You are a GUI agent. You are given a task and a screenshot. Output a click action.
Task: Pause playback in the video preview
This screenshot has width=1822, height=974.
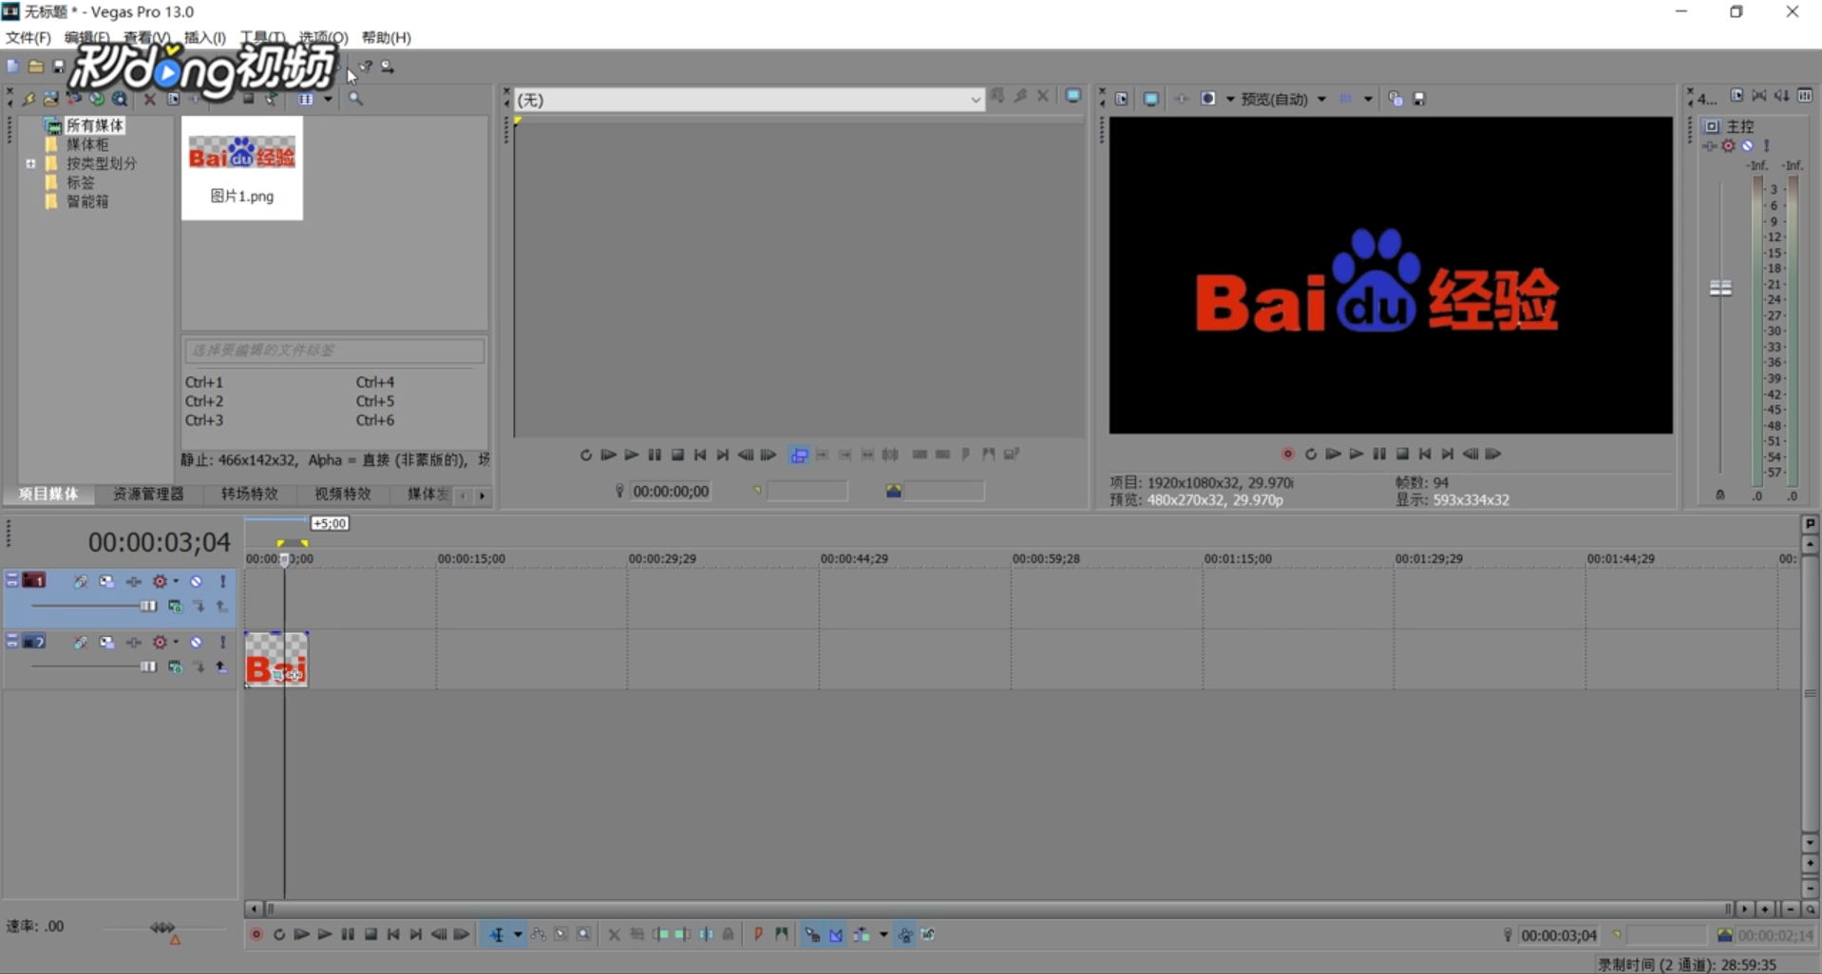(x=1379, y=454)
